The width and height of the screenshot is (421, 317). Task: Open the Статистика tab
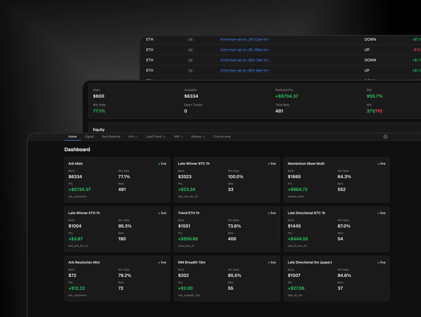(x=222, y=137)
